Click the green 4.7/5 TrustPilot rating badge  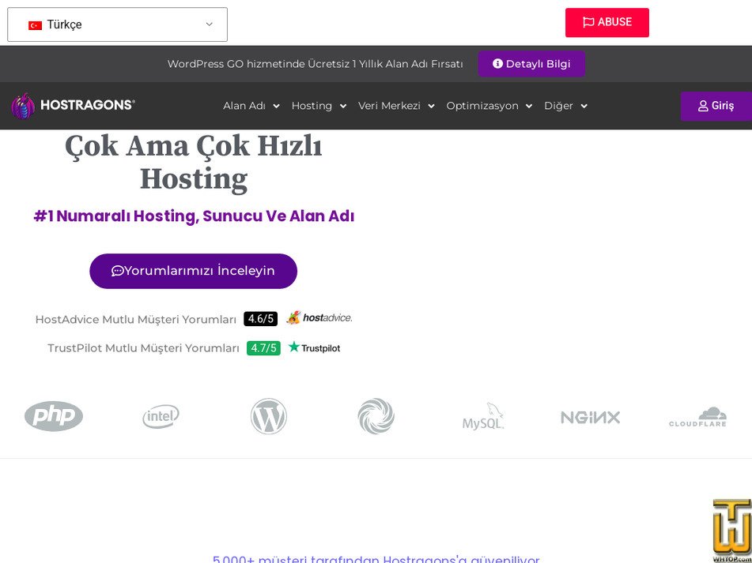tap(263, 347)
